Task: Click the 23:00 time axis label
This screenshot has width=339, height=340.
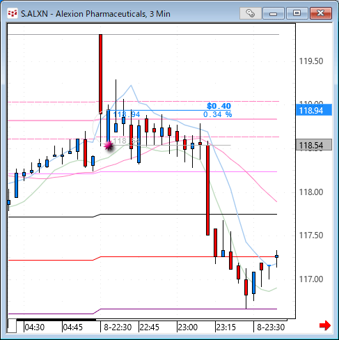Action: 188,327
